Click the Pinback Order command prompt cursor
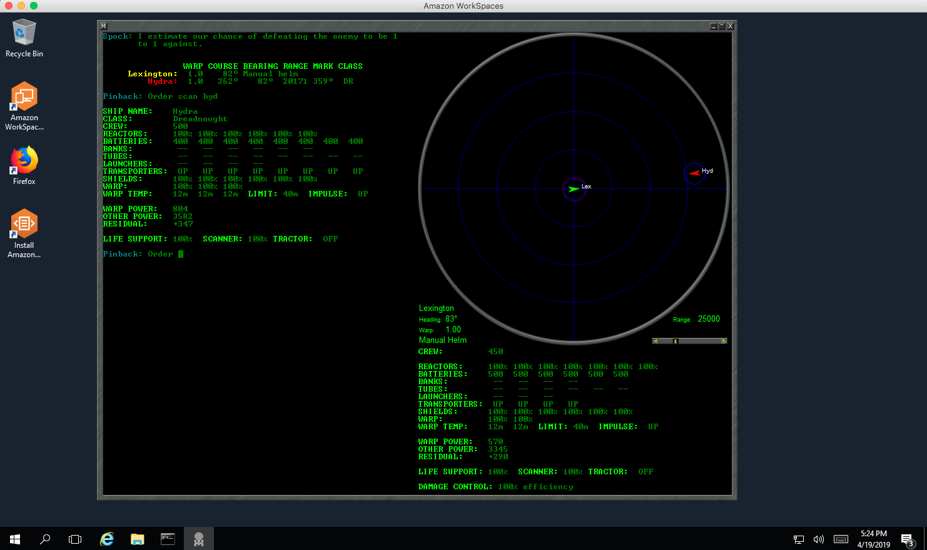 pos(181,254)
